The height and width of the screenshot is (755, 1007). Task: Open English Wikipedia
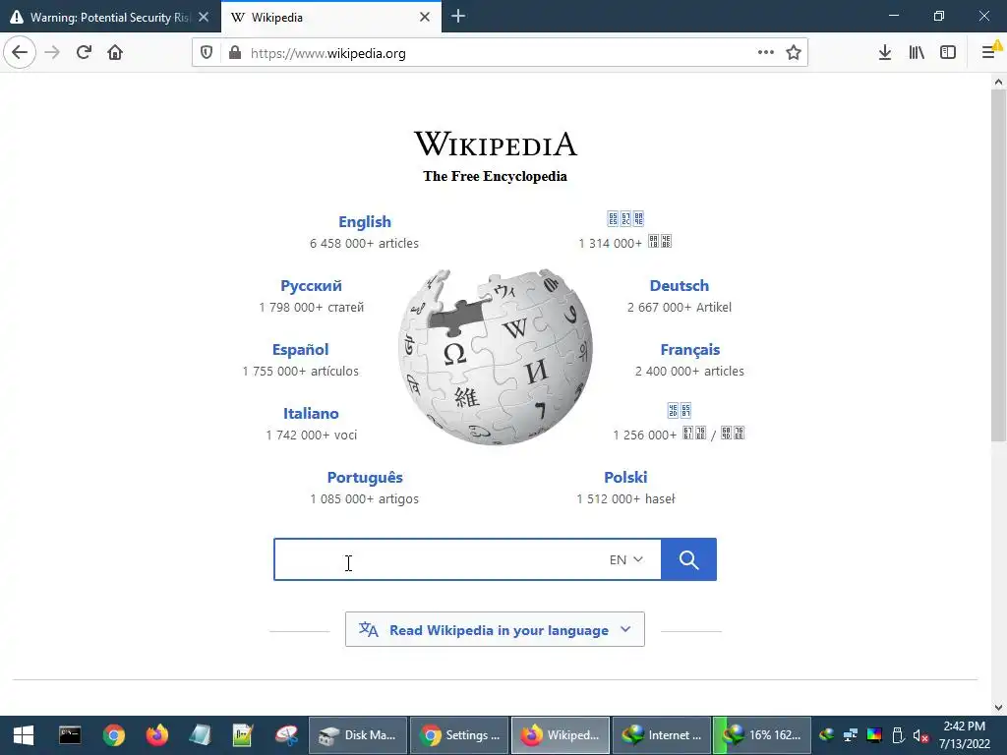[365, 221]
